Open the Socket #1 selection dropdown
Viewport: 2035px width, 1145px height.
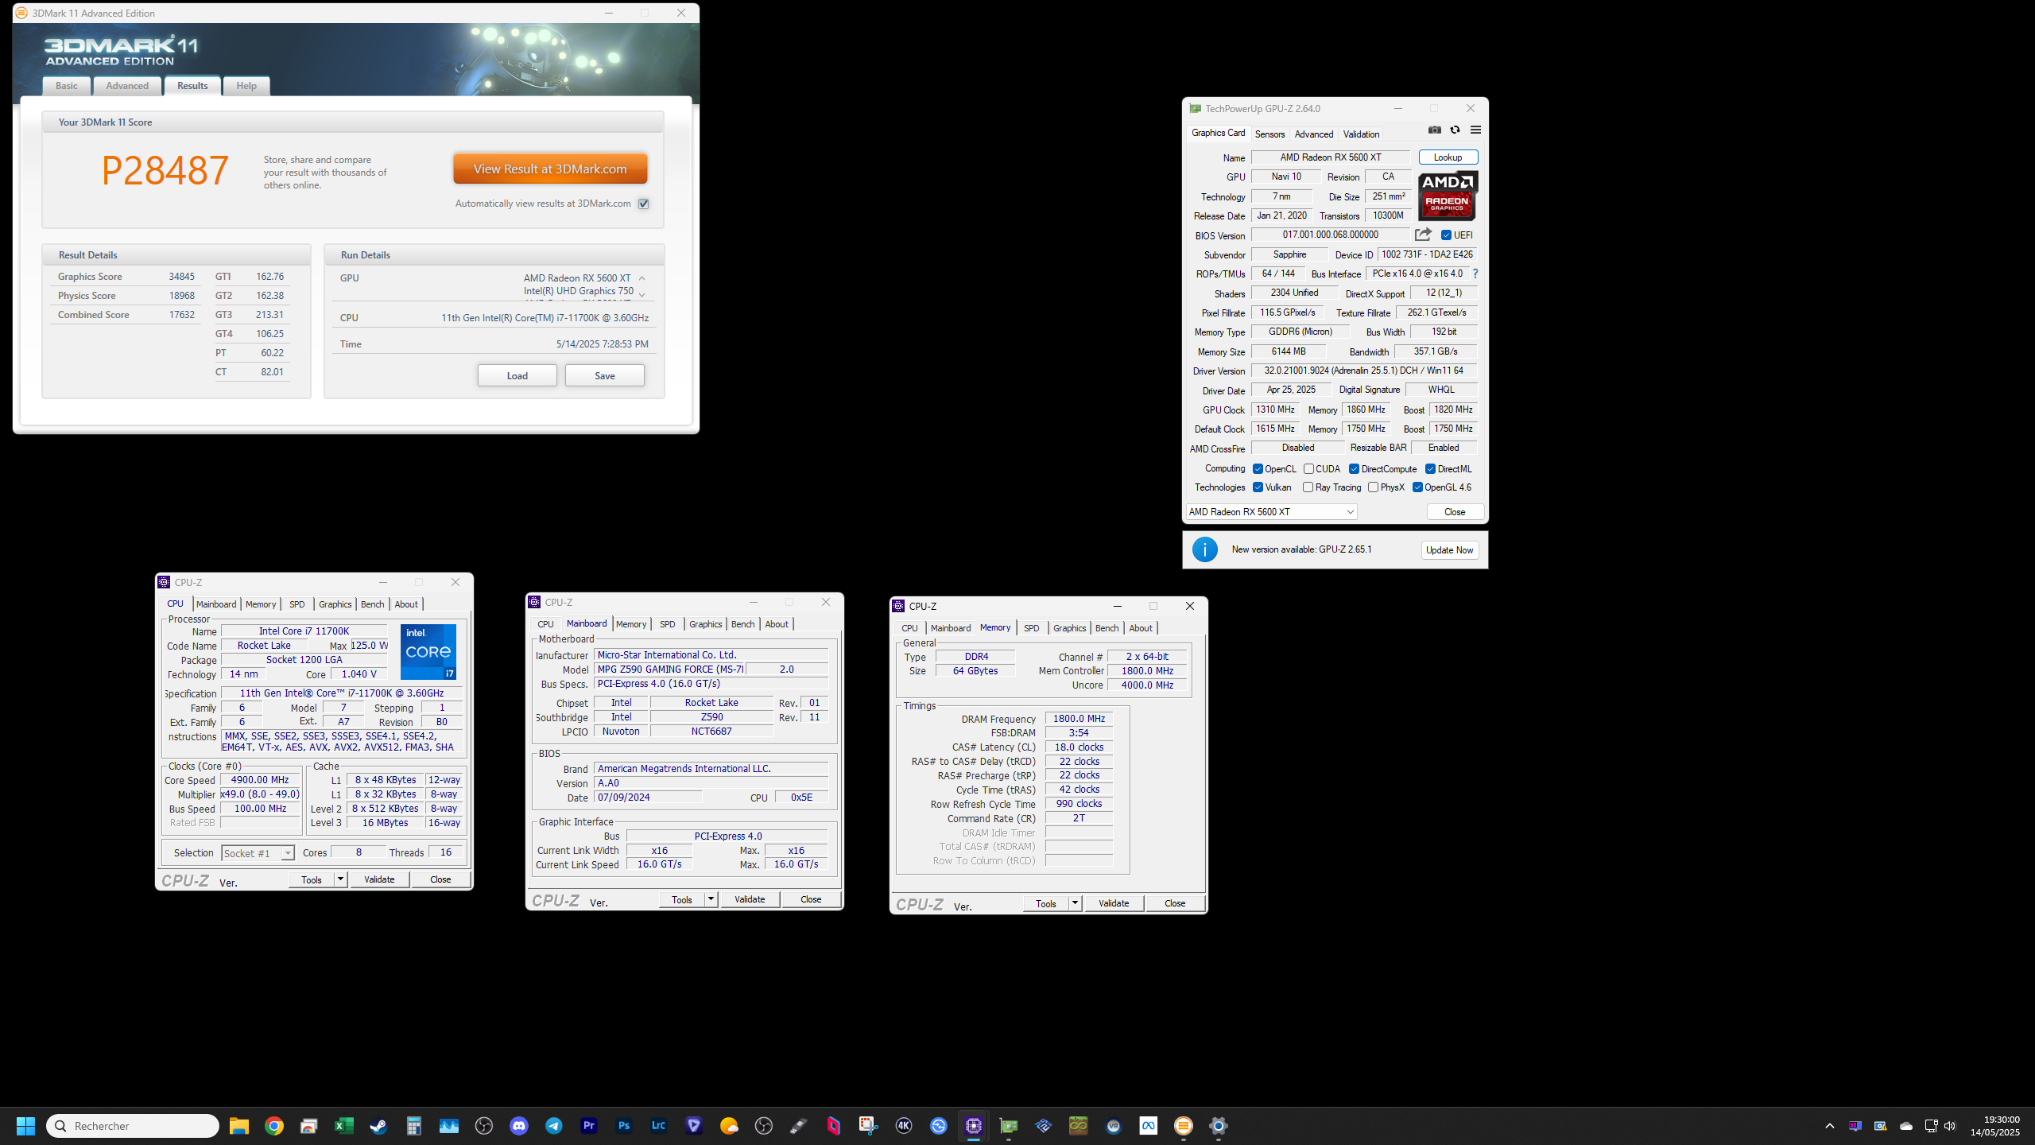[x=258, y=853]
